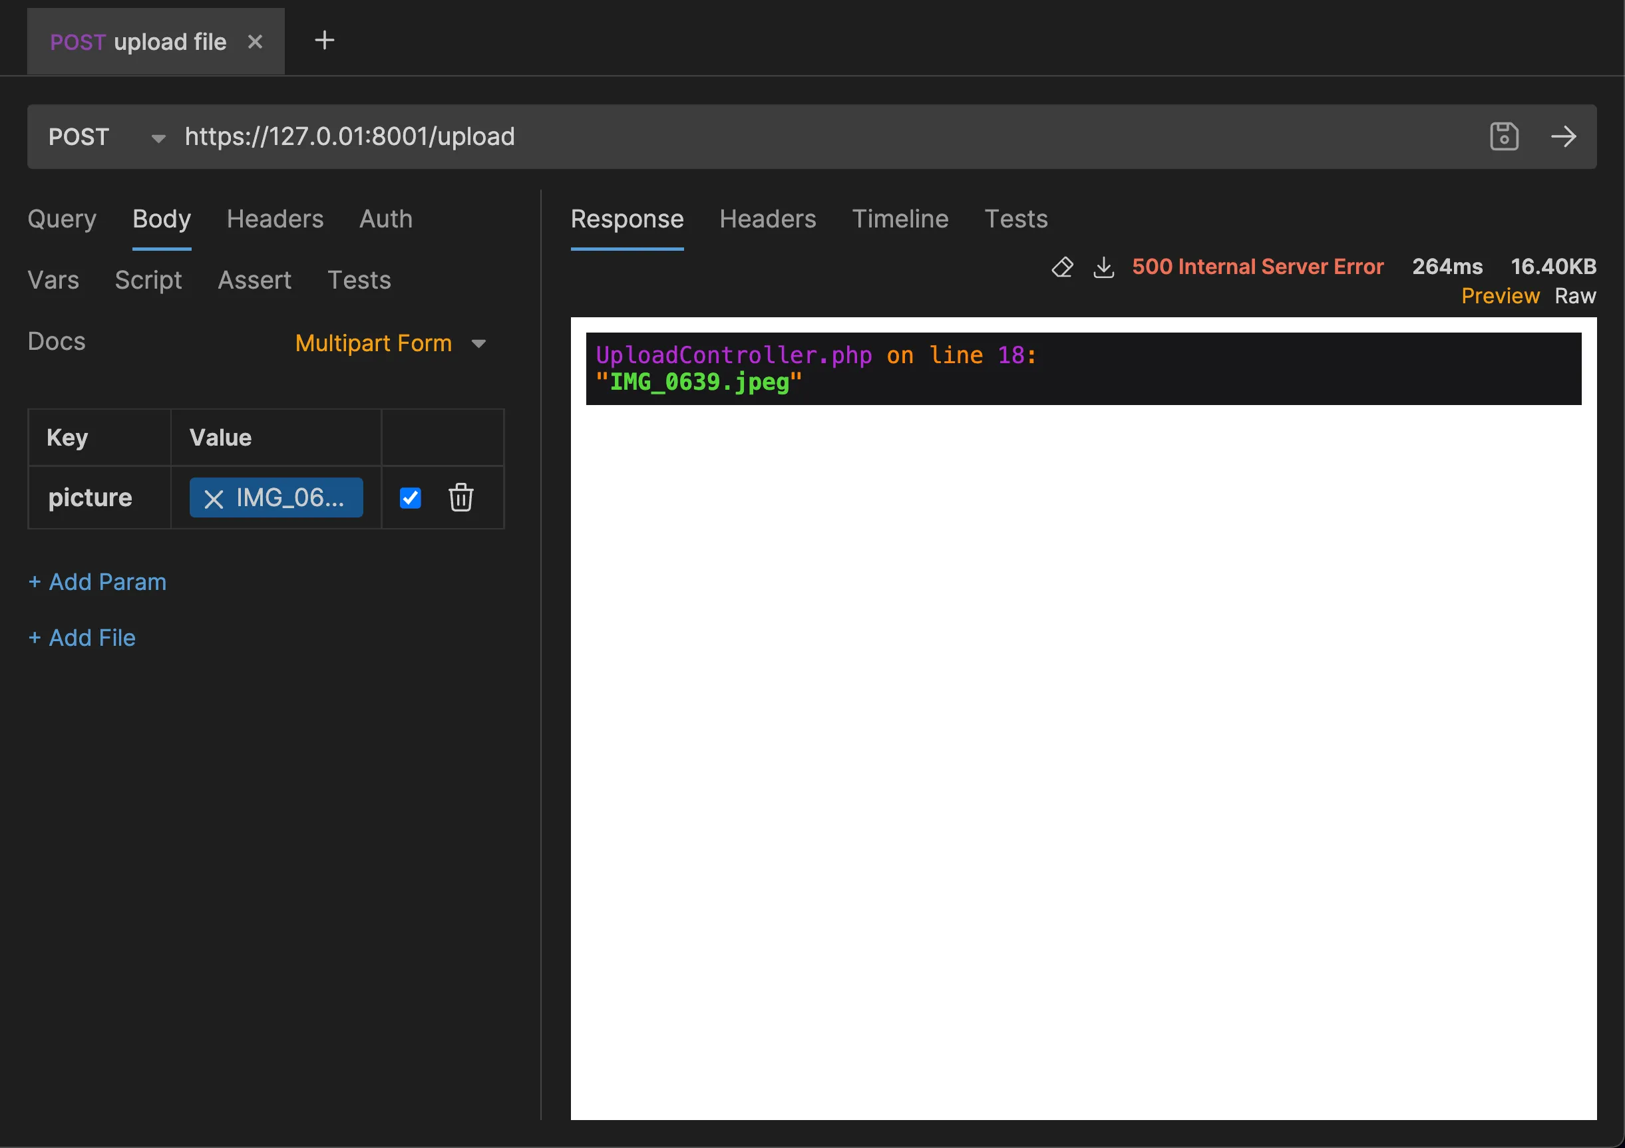Switch response view to Preview
The image size is (1625, 1148).
click(1500, 296)
